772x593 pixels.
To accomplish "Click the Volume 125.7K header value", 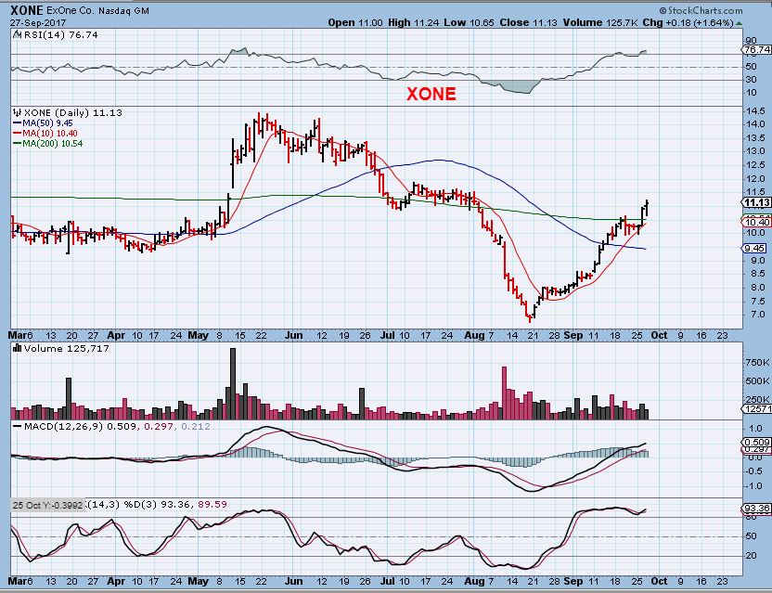I will [600, 22].
